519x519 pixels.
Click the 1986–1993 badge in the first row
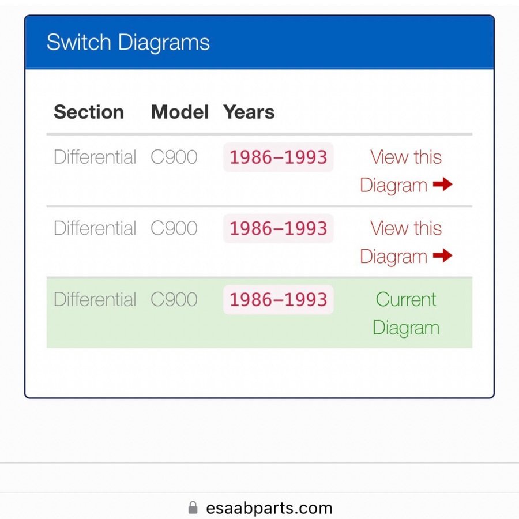coord(278,157)
